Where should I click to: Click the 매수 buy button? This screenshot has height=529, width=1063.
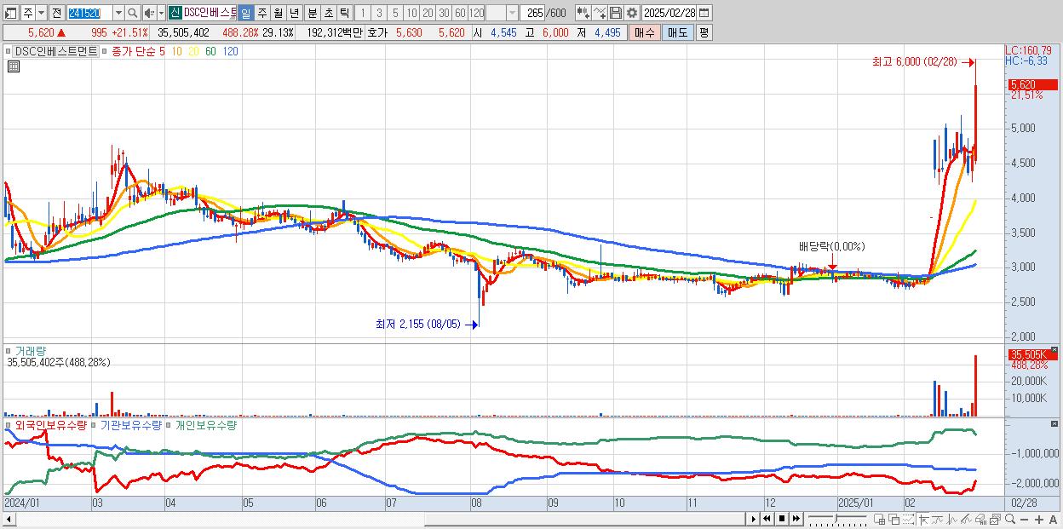coord(645,32)
